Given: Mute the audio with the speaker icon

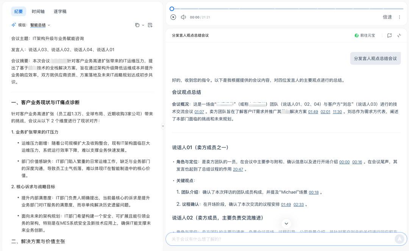Looking at the screenshot, I should (x=183, y=17).
